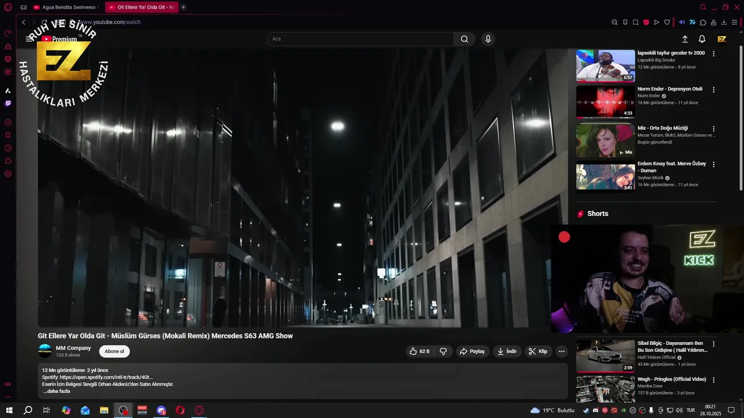Open taskbar weather widget 19°C Bulutlu
The width and height of the screenshot is (744, 418).
pyautogui.click(x=552, y=410)
